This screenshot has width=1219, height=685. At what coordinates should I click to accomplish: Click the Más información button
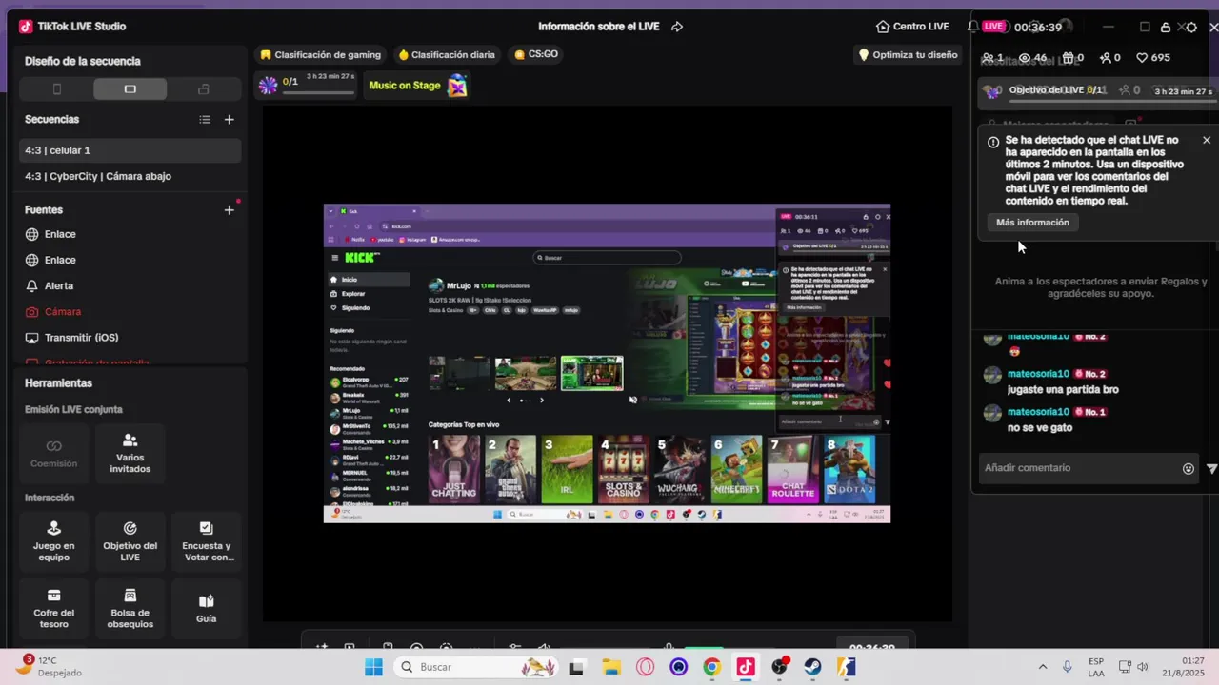click(1032, 223)
